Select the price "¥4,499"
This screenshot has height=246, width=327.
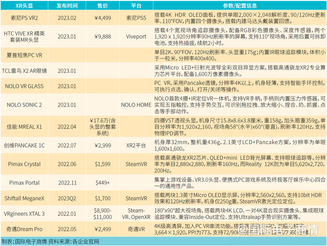103,18
